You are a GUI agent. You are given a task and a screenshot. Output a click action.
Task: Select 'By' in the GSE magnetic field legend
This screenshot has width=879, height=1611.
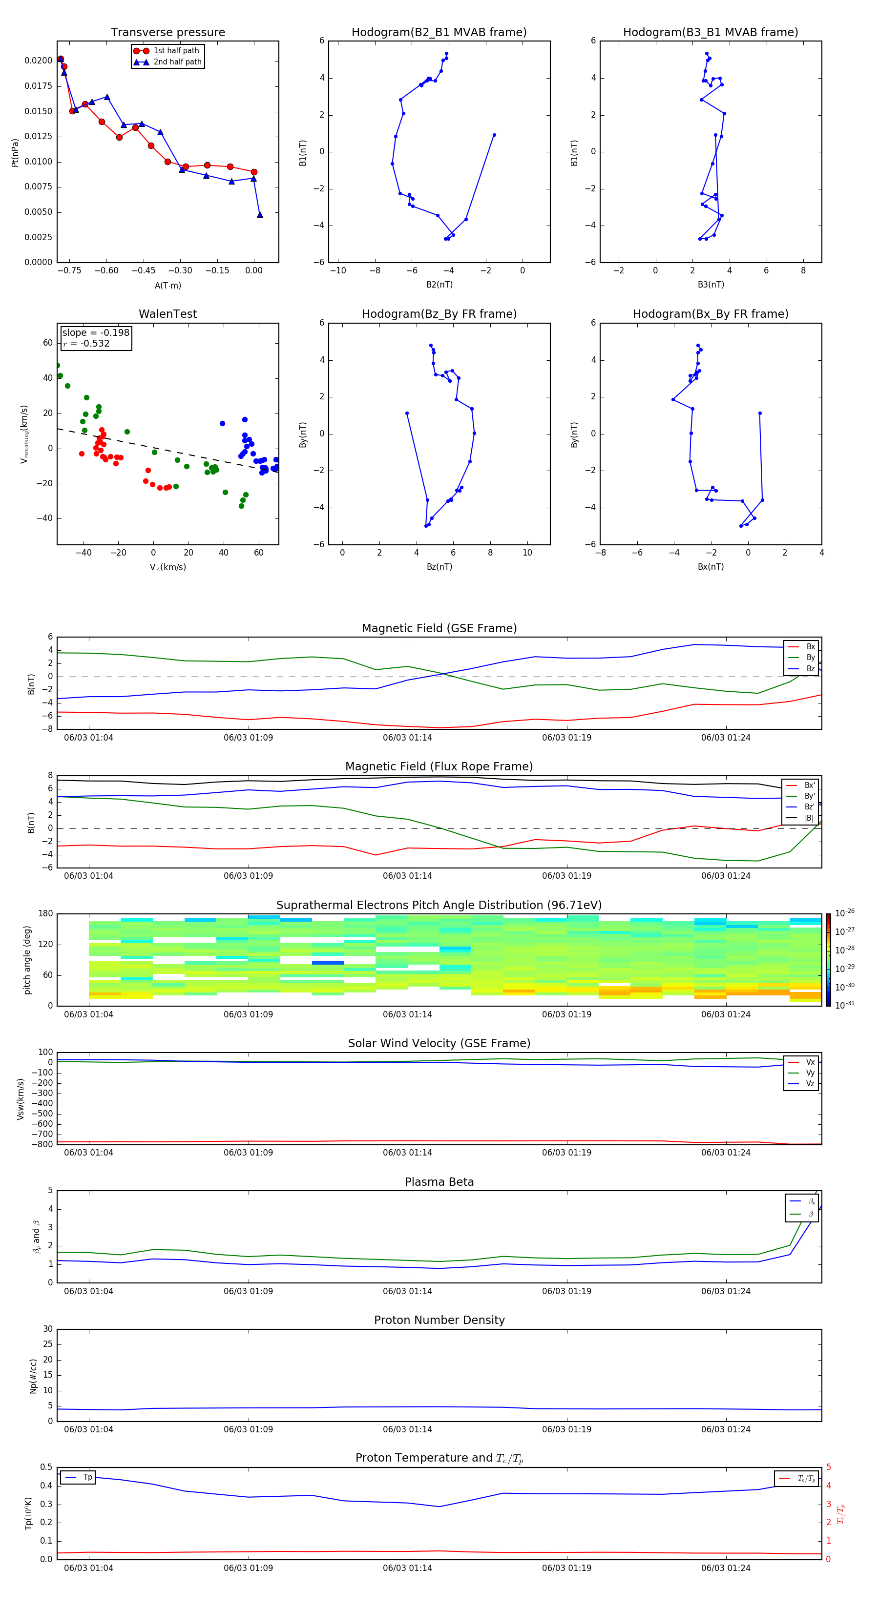(801, 657)
